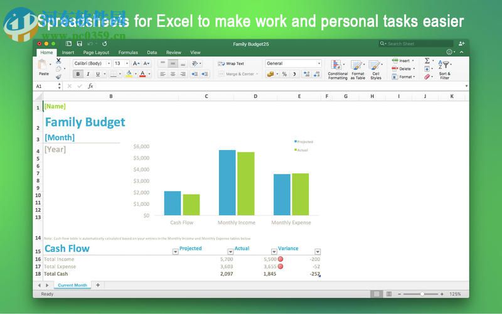Click the Delete cells button
Viewport: 502px width, 314px height.
(x=403, y=68)
